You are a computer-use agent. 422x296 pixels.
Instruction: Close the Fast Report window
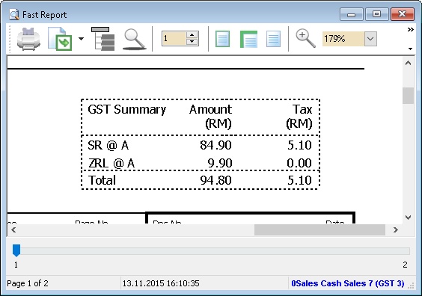pyautogui.click(x=402, y=14)
